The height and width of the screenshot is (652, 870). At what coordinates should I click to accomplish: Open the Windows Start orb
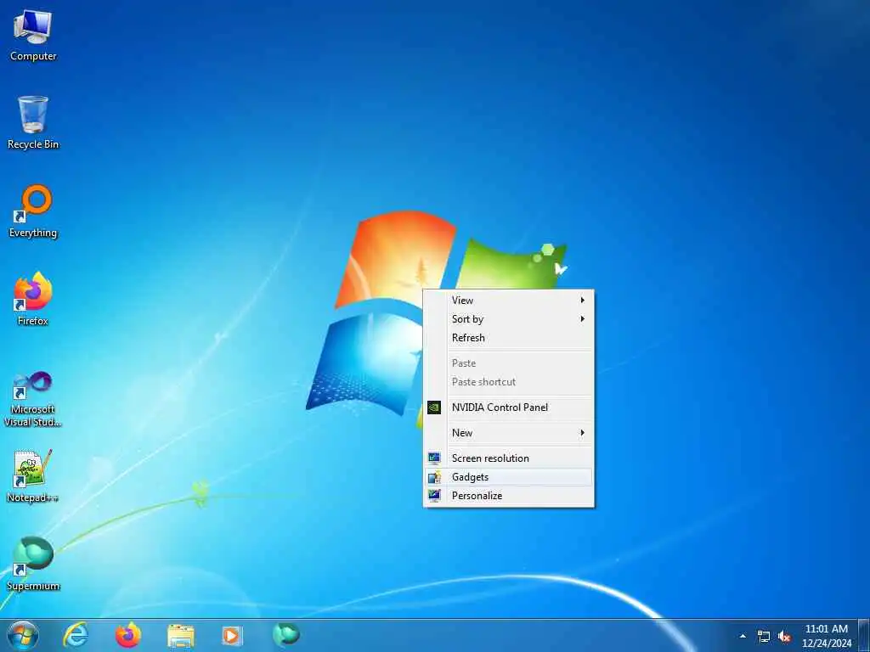pyautogui.click(x=23, y=635)
